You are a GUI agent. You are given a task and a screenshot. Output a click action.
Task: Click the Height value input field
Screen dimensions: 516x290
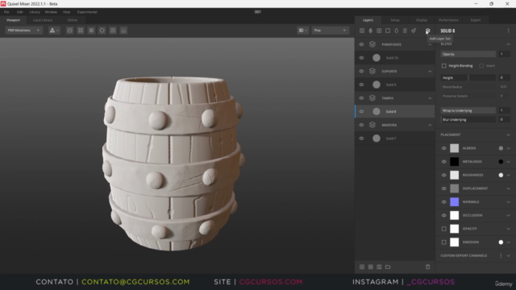pyautogui.click(x=504, y=77)
